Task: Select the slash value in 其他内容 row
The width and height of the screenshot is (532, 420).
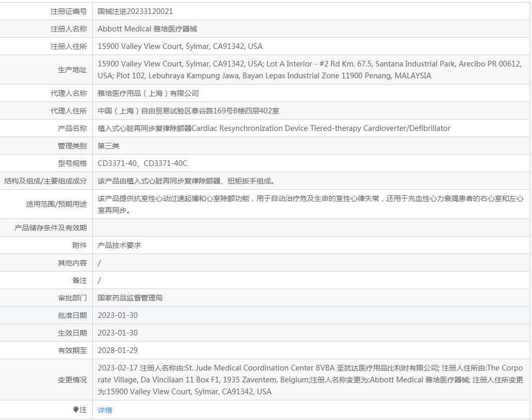Action: [x=99, y=263]
